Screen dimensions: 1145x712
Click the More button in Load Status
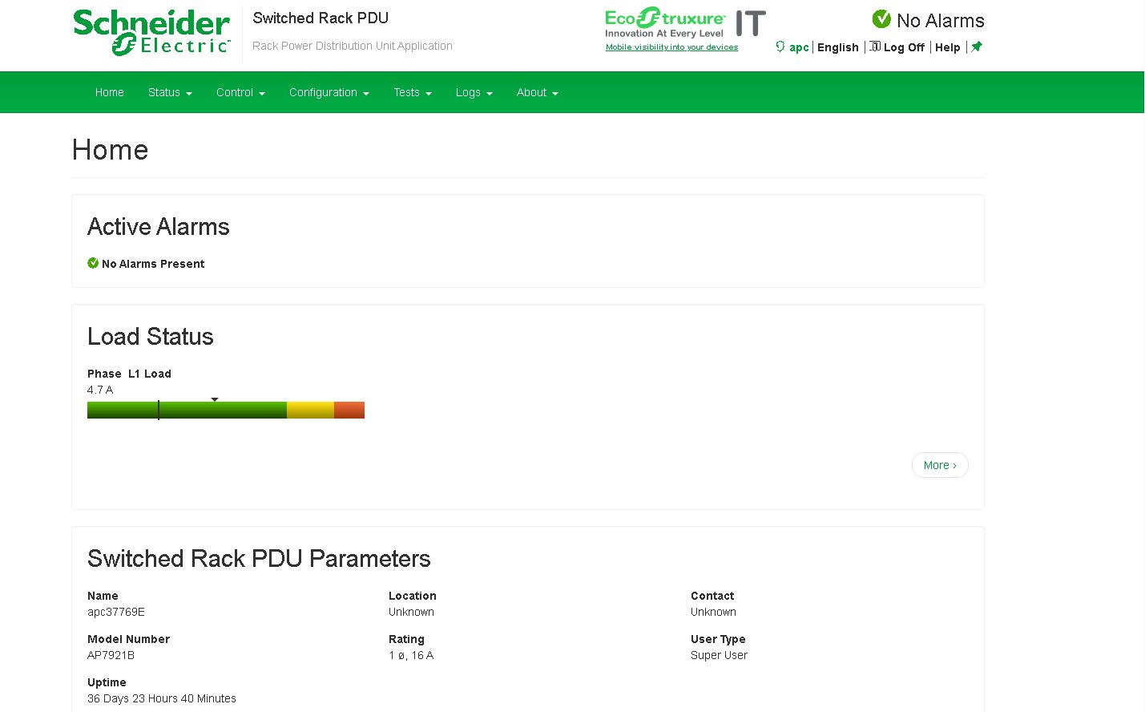940,465
